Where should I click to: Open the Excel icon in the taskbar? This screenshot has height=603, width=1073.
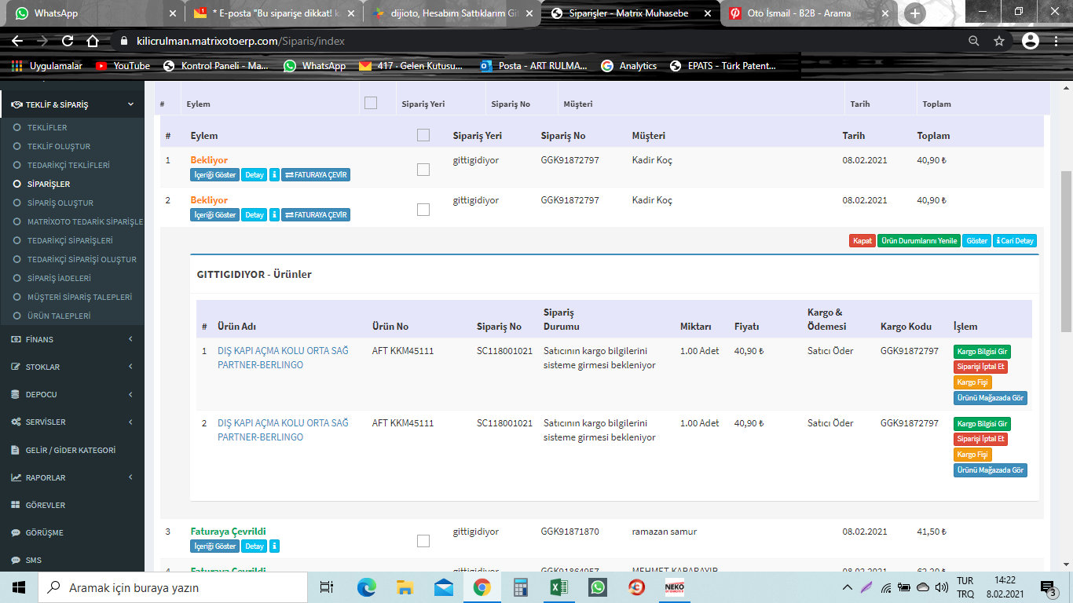(559, 587)
